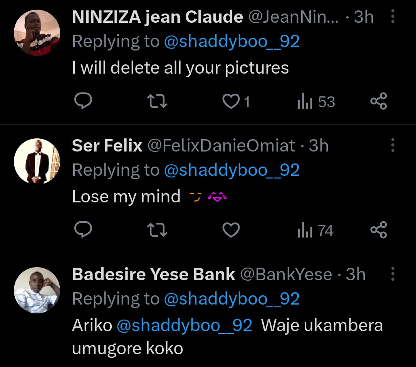Reply to NINZIZA jean Claude's tweet

click(x=82, y=102)
